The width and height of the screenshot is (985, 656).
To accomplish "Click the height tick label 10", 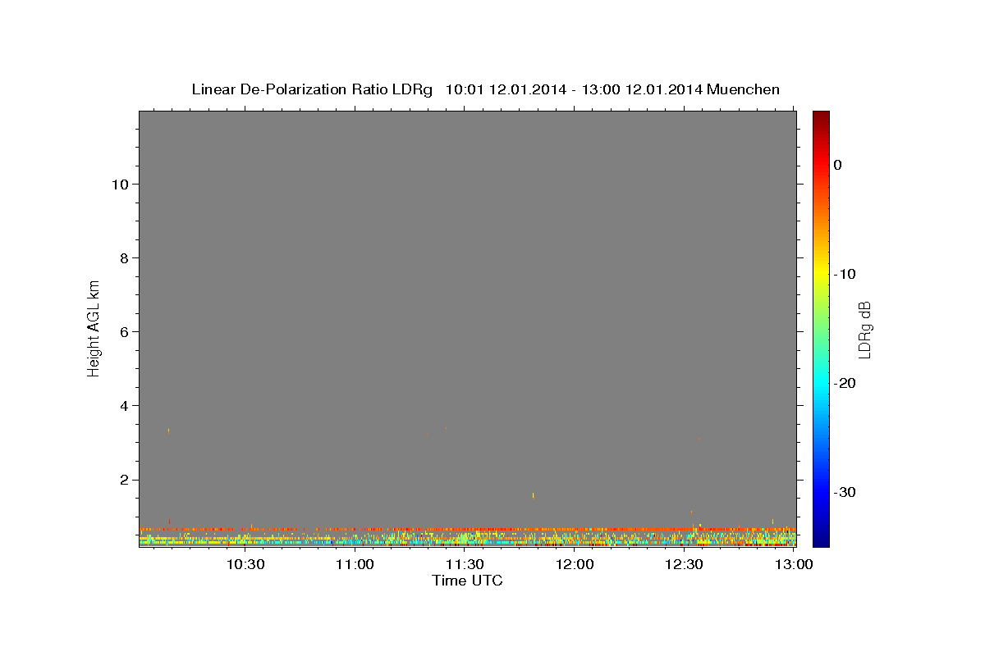I will [x=119, y=184].
